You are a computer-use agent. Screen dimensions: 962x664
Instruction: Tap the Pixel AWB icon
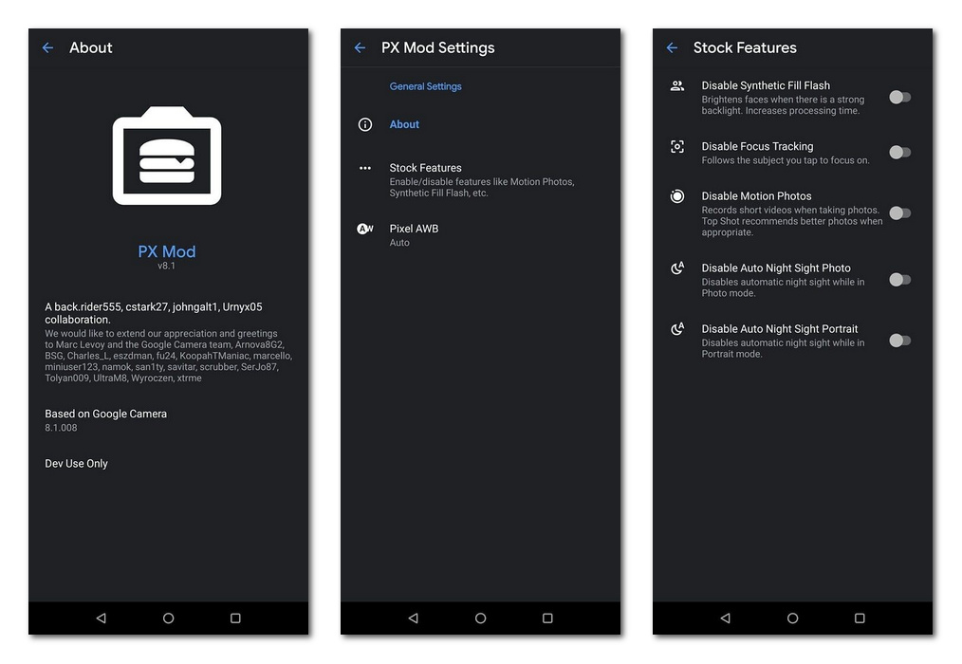point(365,229)
